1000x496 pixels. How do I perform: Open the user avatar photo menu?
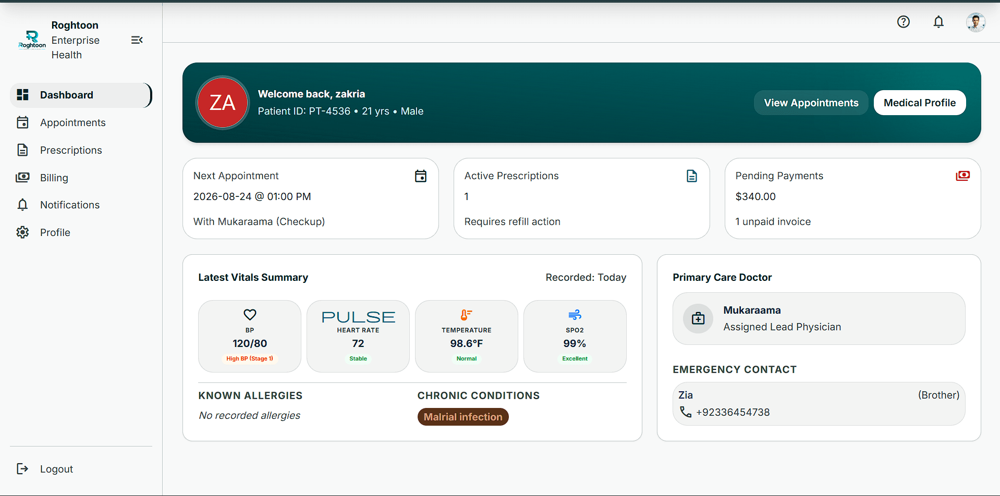point(975,22)
